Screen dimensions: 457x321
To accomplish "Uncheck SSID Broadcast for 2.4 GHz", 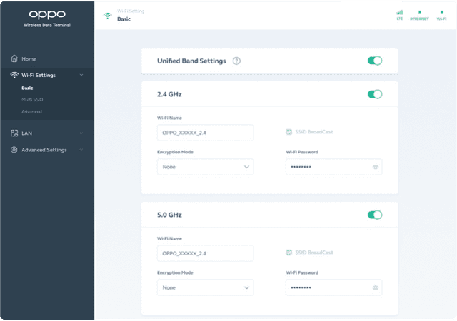I will 288,132.
